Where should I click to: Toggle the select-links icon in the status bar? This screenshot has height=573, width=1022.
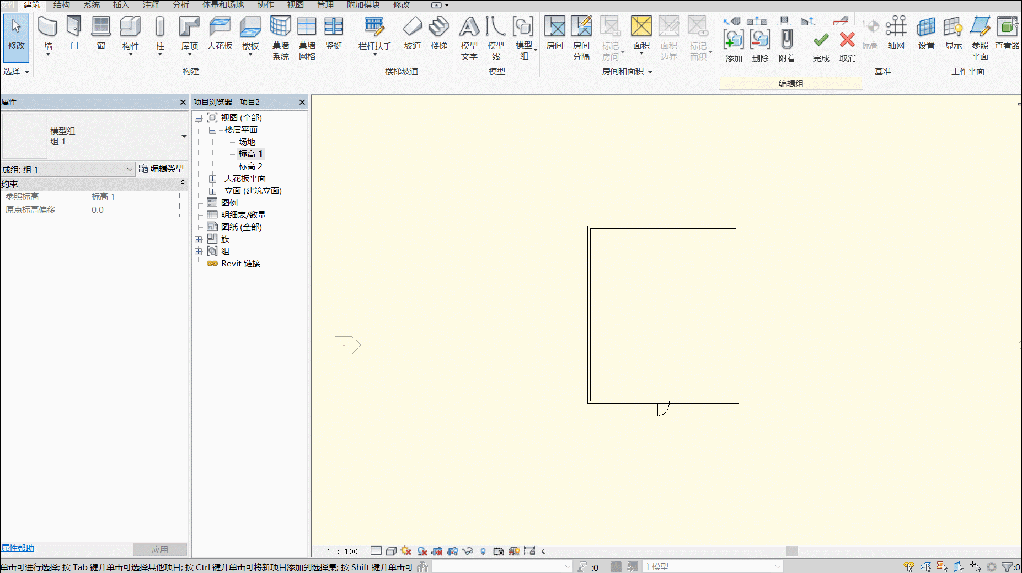pyautogui.click(x=909, y=566)
